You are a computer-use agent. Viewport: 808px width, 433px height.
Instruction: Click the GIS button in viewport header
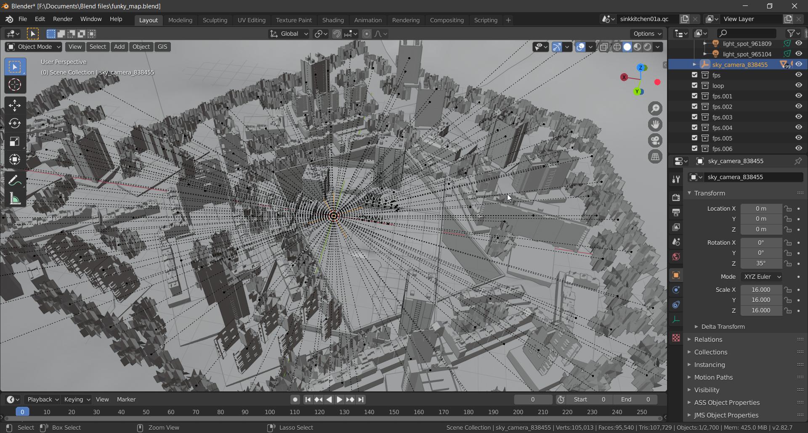point(162,47)
